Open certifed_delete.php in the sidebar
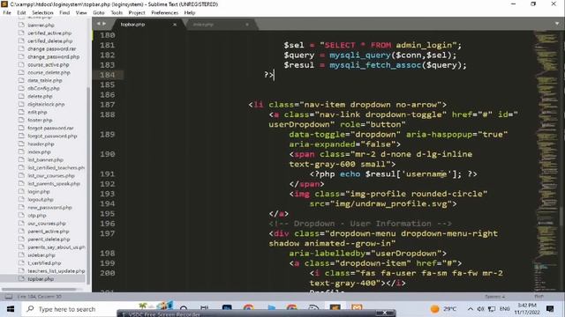The height and width of the screenshot is (317, 565). click(49, 41)
